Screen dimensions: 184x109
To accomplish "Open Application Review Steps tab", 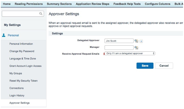I will point(92,4).
